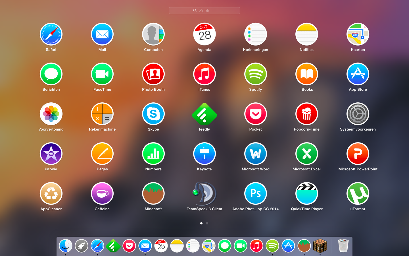Screen dimensions: 409x256
Task: Open Microsoft Excel
Action: click(x=307, y=154)
